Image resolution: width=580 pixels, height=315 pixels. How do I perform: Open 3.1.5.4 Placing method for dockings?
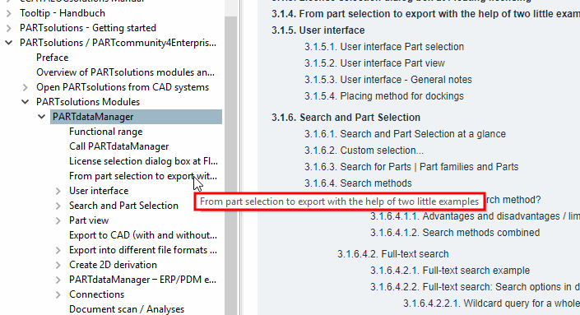384,96
